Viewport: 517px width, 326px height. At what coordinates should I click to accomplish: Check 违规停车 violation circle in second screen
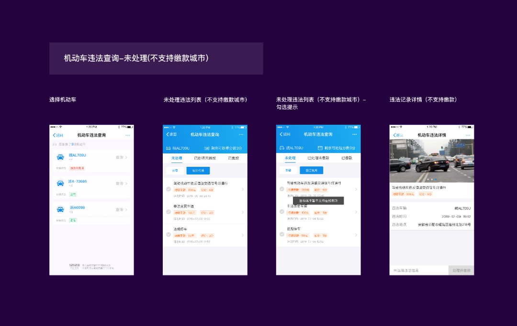[169, 235]
